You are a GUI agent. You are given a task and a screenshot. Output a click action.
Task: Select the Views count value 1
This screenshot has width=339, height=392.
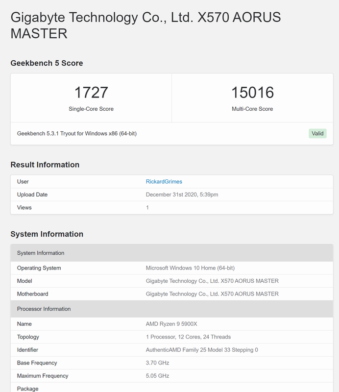click(x=147, y=207)
